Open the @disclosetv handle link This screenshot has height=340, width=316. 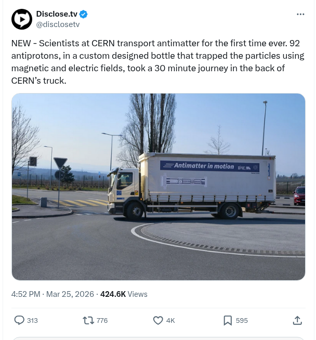coord(57,24)
